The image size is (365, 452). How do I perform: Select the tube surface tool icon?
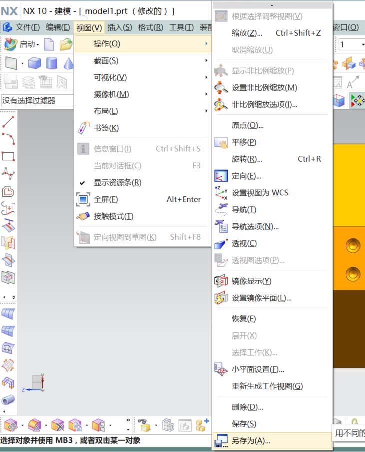point(8,400)
